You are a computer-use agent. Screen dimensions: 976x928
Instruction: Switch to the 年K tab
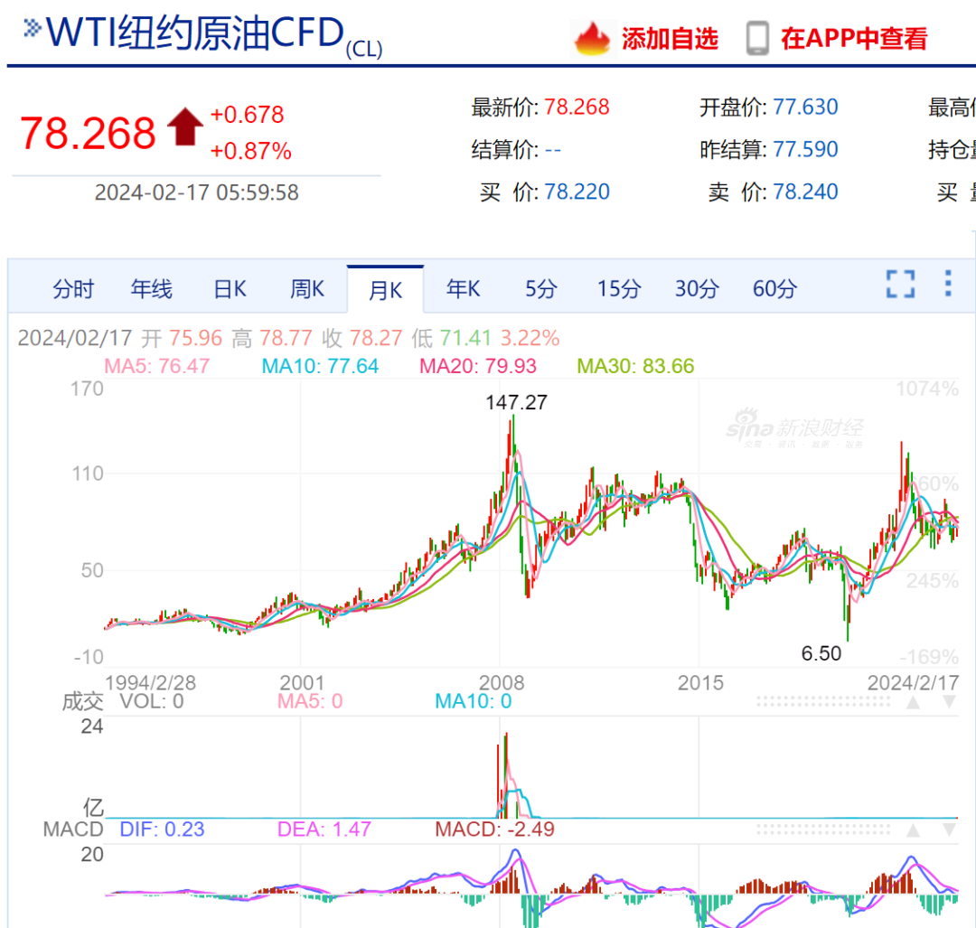[464, 289]
